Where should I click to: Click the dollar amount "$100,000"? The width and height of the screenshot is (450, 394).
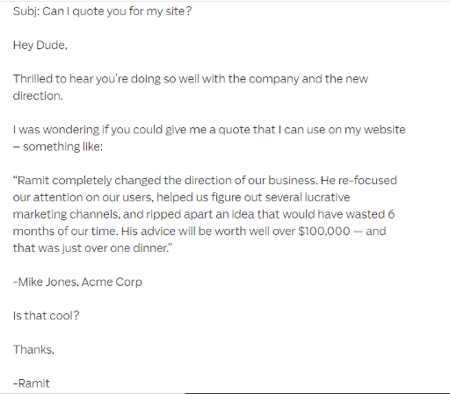point(324,232)
